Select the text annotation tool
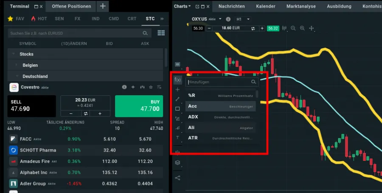This screenshot has height=193, width=382. (x=178, y=138)
